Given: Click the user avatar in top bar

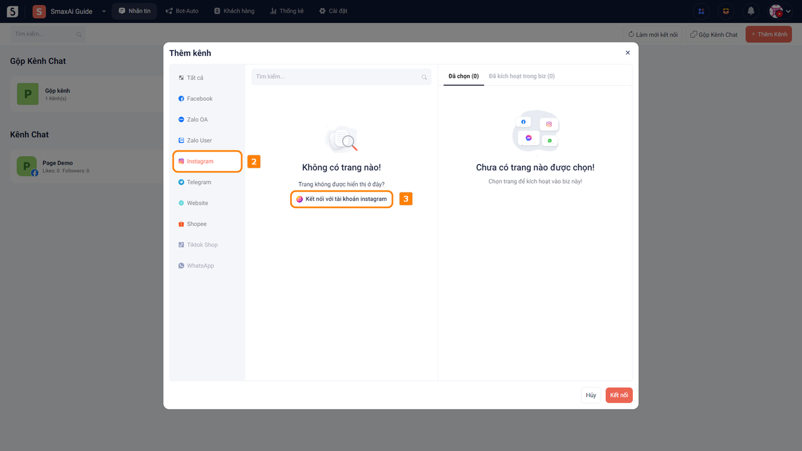Looking at the screenshot, I should click(x=776, y=11).
